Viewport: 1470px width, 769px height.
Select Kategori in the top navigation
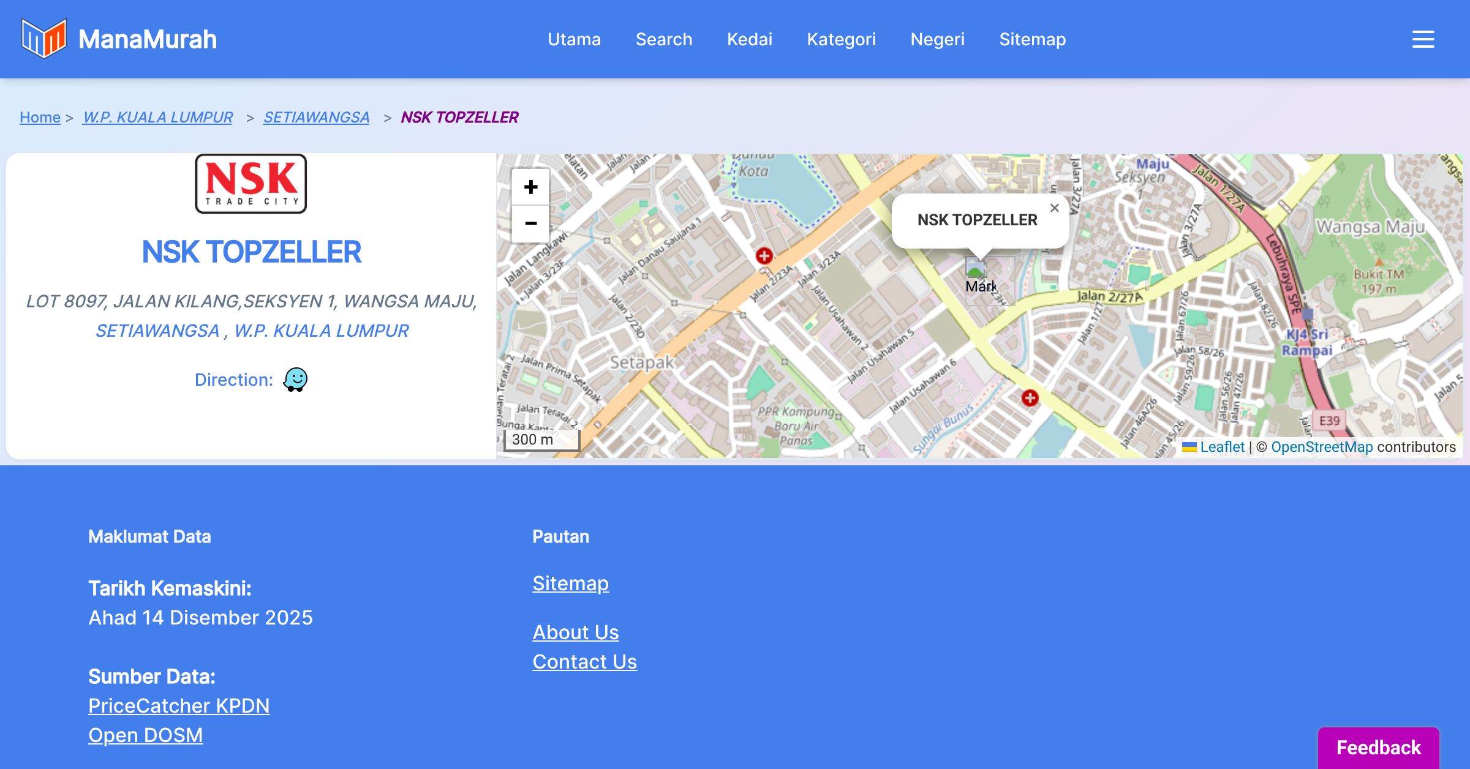(x=841, y=39)
